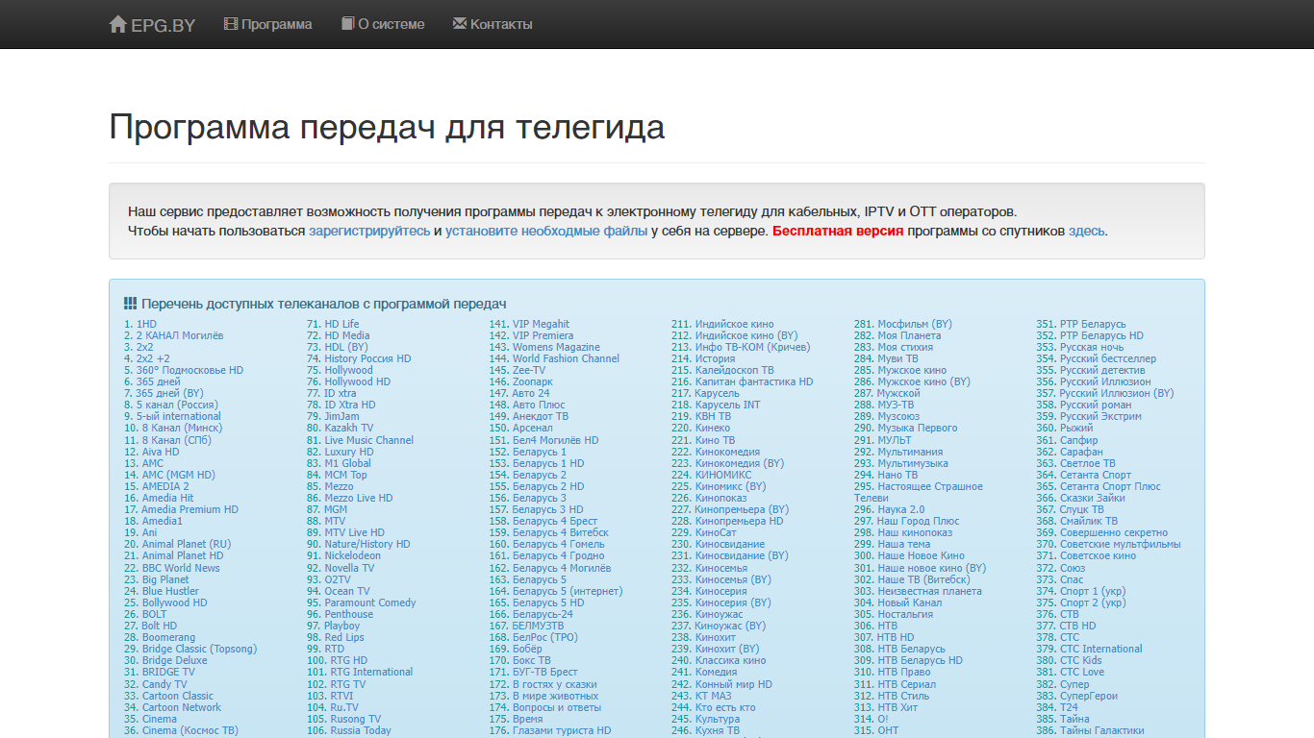Select channel РТР Беларусь HD
The height and width of the screenshot is (738, 1314).
point(1101,336)
